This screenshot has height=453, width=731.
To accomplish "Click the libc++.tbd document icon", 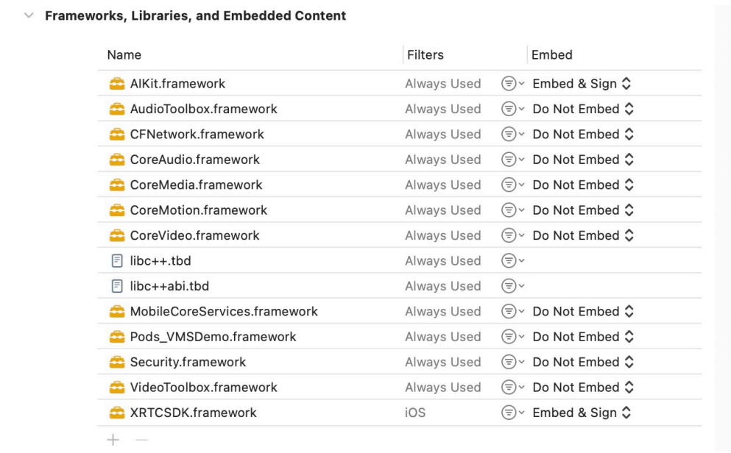I will coord(116,261).
